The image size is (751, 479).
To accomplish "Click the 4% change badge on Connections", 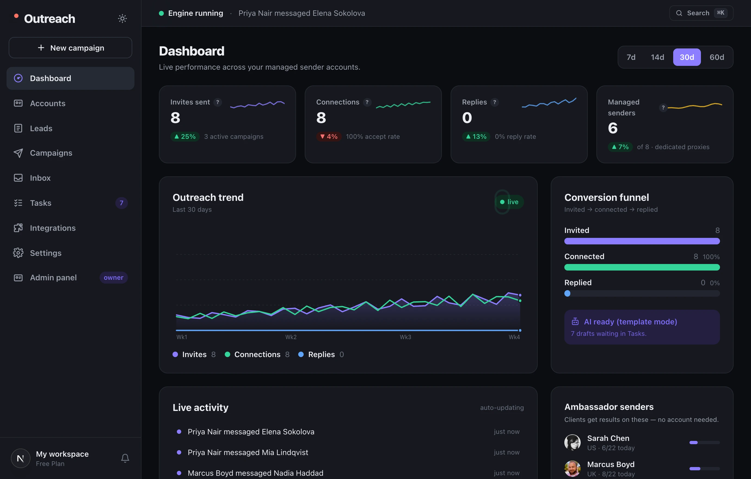I will pyautogui.click(x=329, y=137).
